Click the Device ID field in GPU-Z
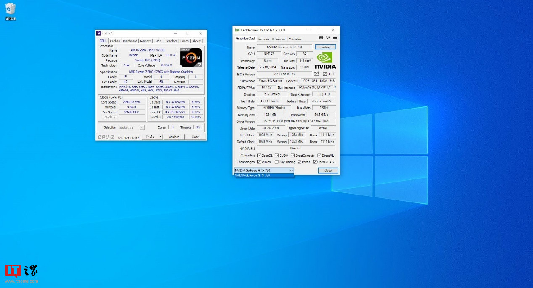Image resolution: width=533 pixels, height=288 pixels. [318, 81]
